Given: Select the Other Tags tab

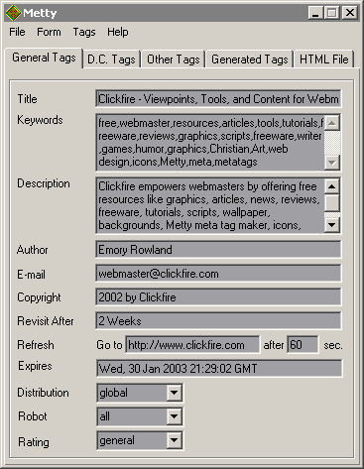Looking at the screenshot, I should [x=174, y=59].
